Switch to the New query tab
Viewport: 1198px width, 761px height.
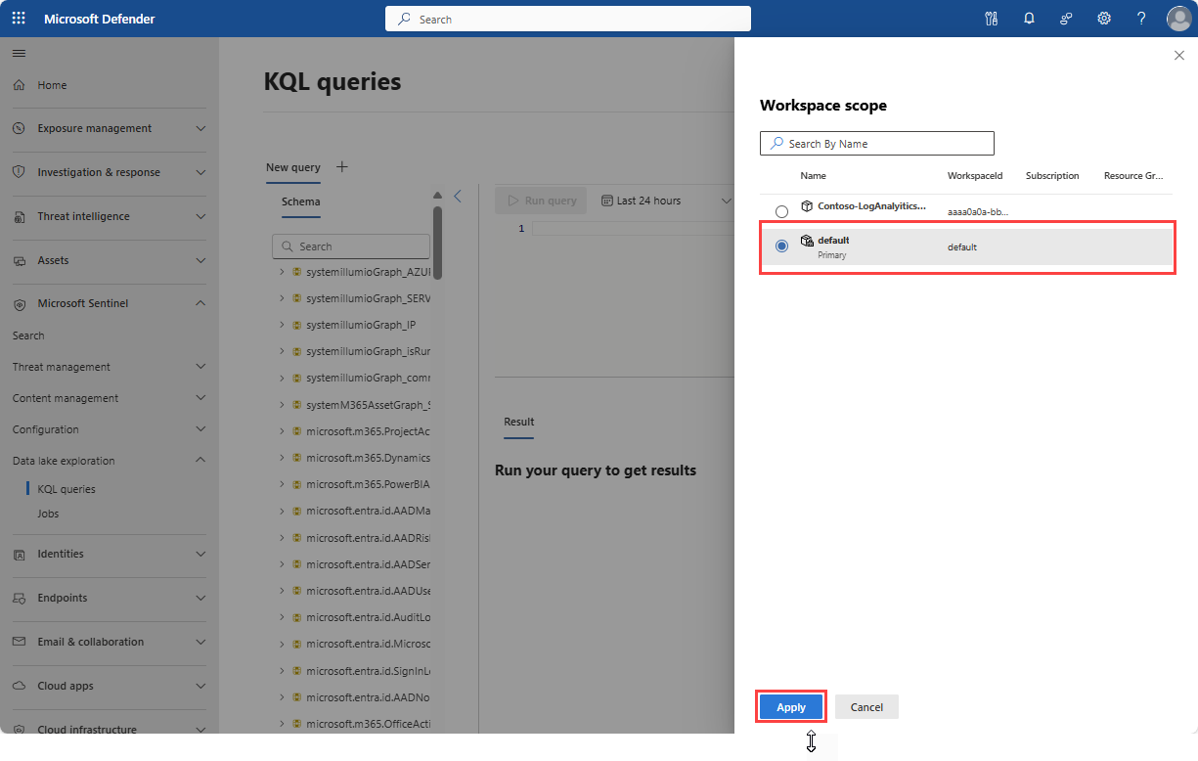click(293, 167)
